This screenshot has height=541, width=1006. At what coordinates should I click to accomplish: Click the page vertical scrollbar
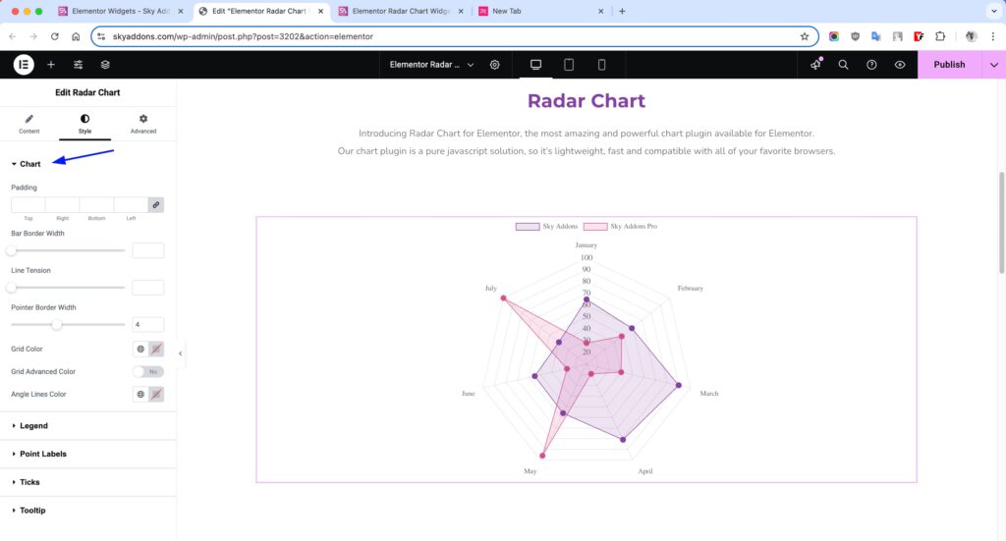pos(1001,223)
